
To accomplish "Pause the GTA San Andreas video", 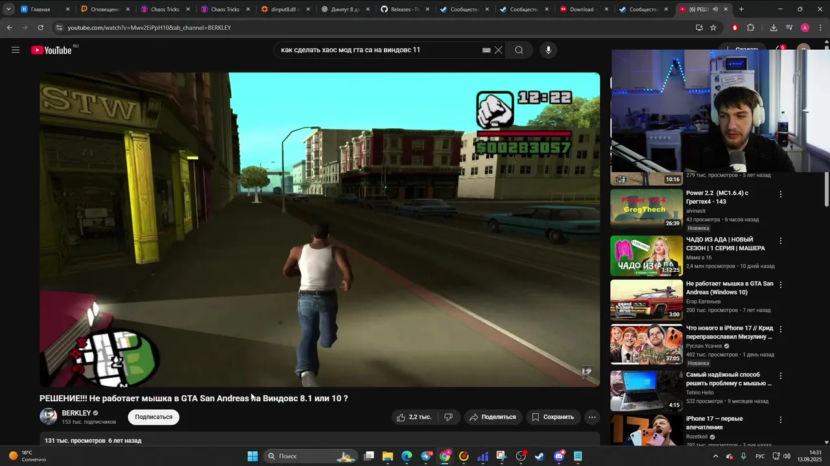I will 320,229.
